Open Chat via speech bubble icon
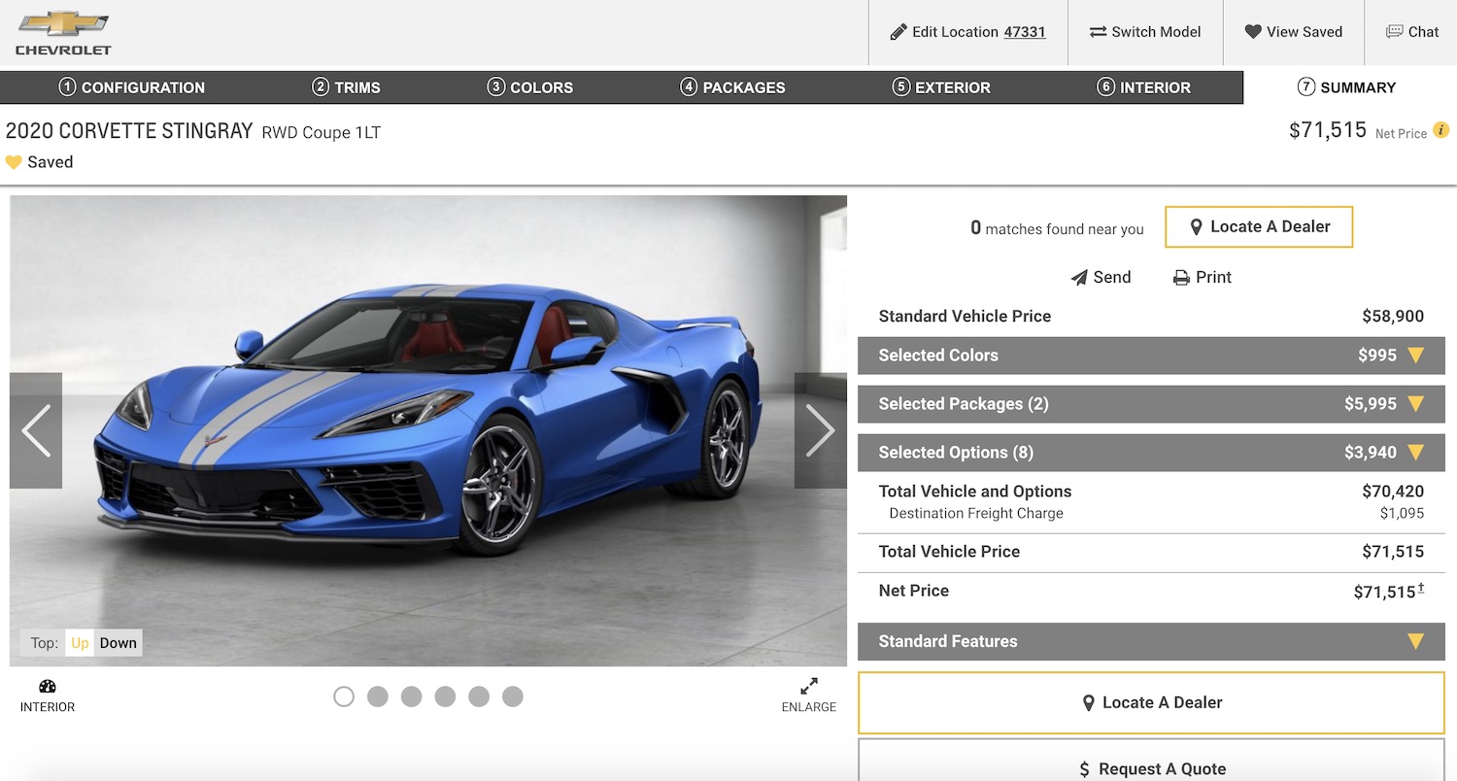The width and height of the screenshot is (1457, 781). tap(1395, 32)
